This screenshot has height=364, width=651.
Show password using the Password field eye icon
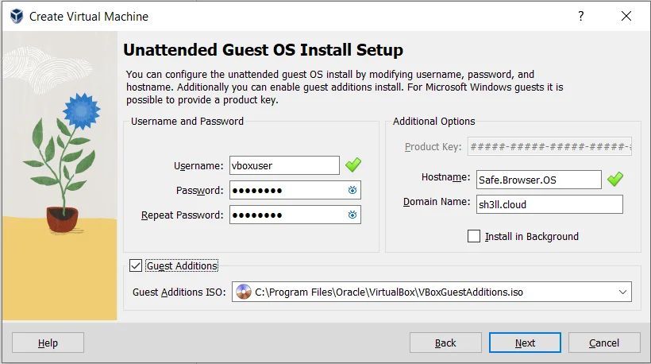tap(352, 190)
